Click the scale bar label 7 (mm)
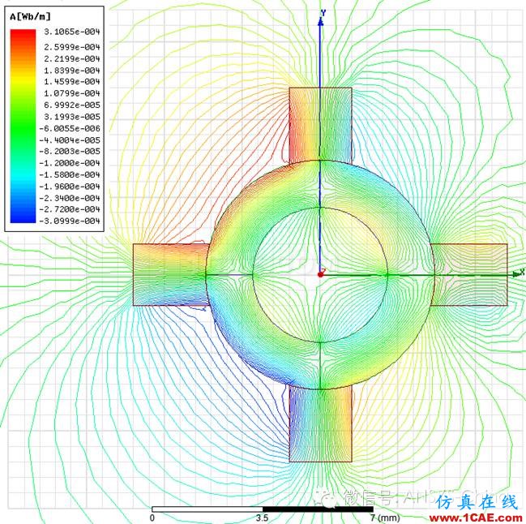 385,518
